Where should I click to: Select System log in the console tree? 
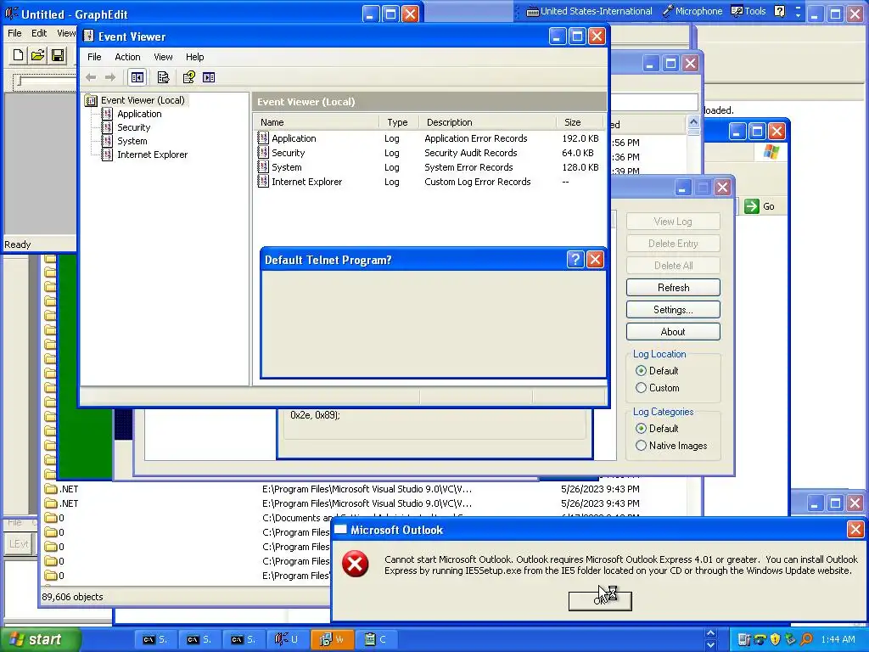click(132, 141)
